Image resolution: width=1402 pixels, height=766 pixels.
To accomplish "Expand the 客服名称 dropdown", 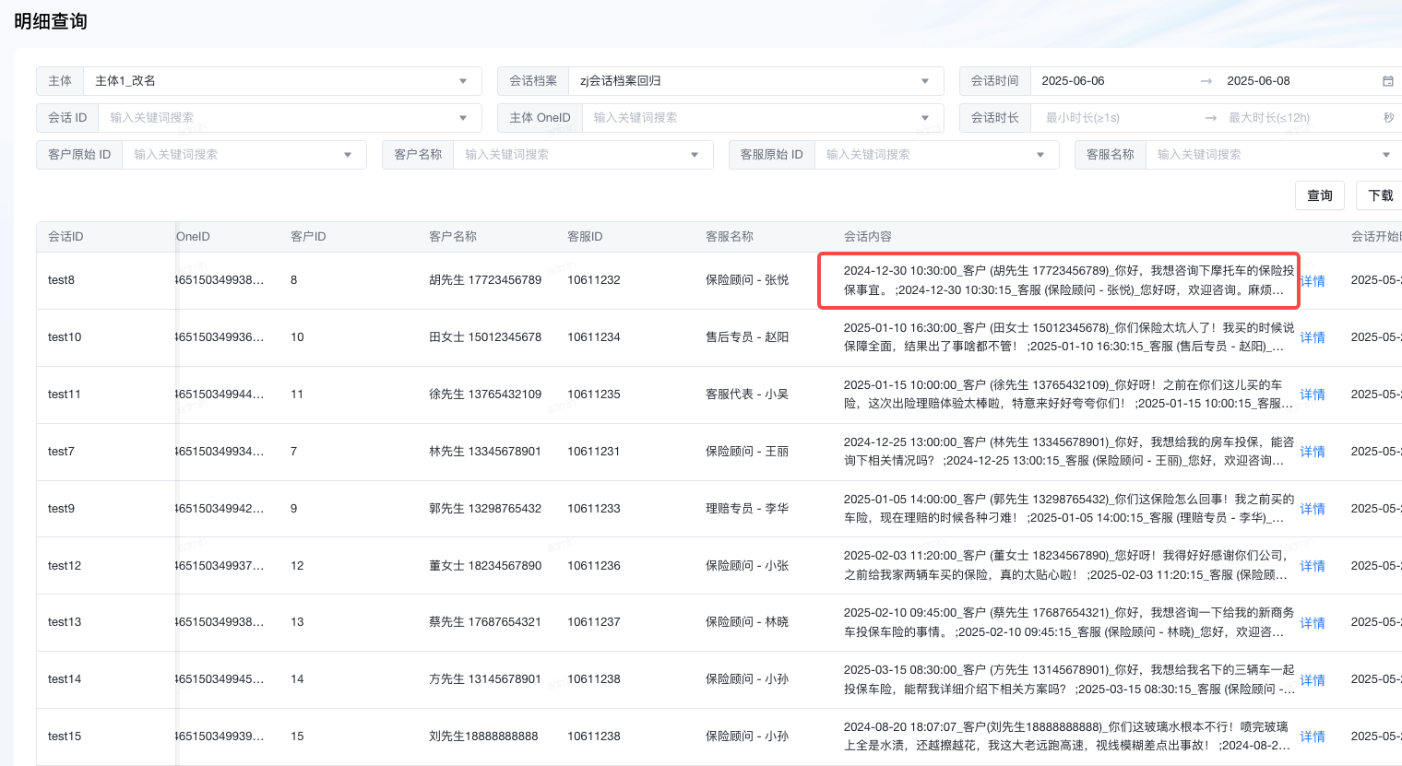I will click(x=1385, y=155).
